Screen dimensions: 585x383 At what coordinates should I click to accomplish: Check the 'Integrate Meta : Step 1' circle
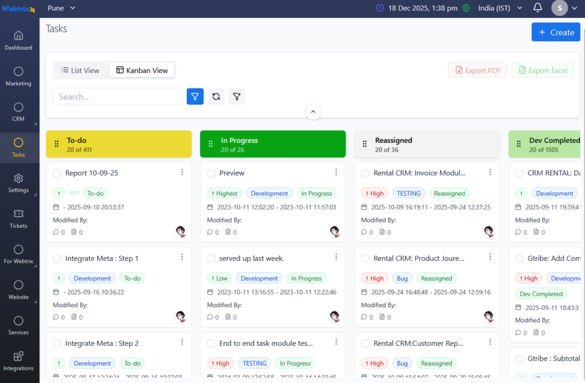[x=57, y=259]
